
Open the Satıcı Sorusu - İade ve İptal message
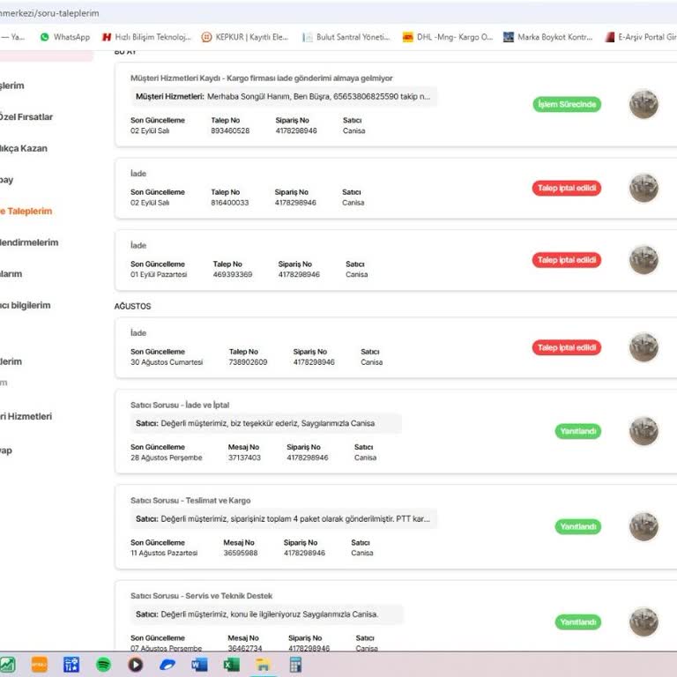point(180,405)
